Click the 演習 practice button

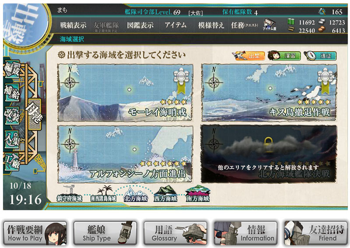tap(284, 56)
